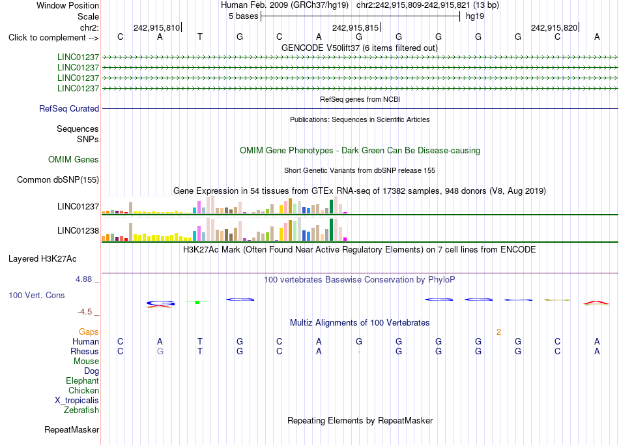The image size is (619, 445).
Task: Click the topmost LINC01237 transcript label in GENCODE
Action: coord(78,57)
